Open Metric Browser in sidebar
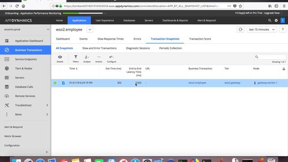Viewport: 288px width, 162px height. point(13,136)
